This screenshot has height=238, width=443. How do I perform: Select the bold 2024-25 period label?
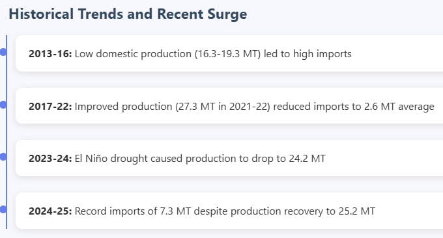pyautogui.click(x=50, y=211)
